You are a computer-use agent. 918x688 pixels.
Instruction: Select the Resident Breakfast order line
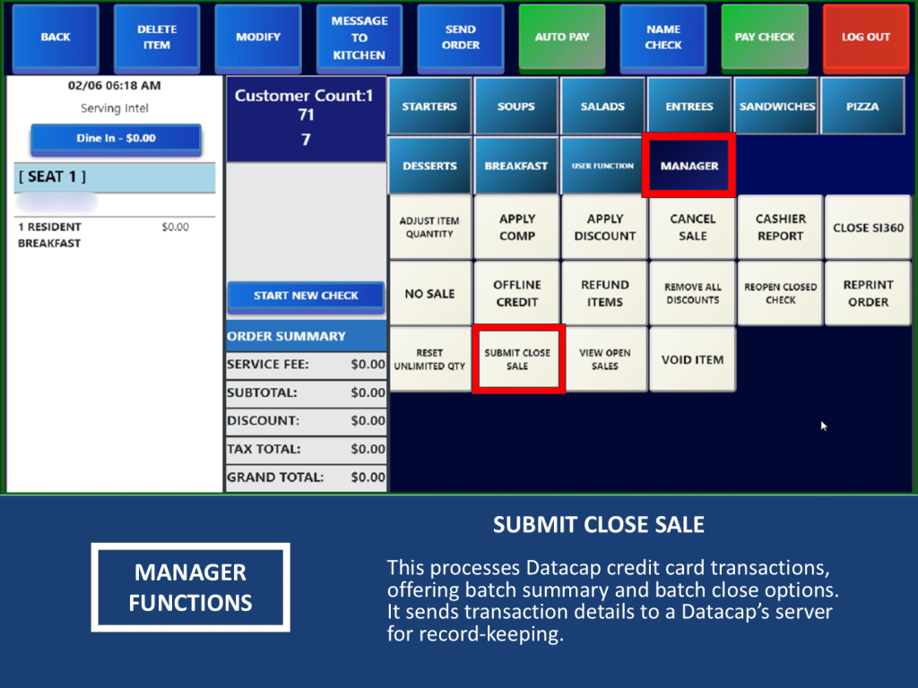coord(103,235)
